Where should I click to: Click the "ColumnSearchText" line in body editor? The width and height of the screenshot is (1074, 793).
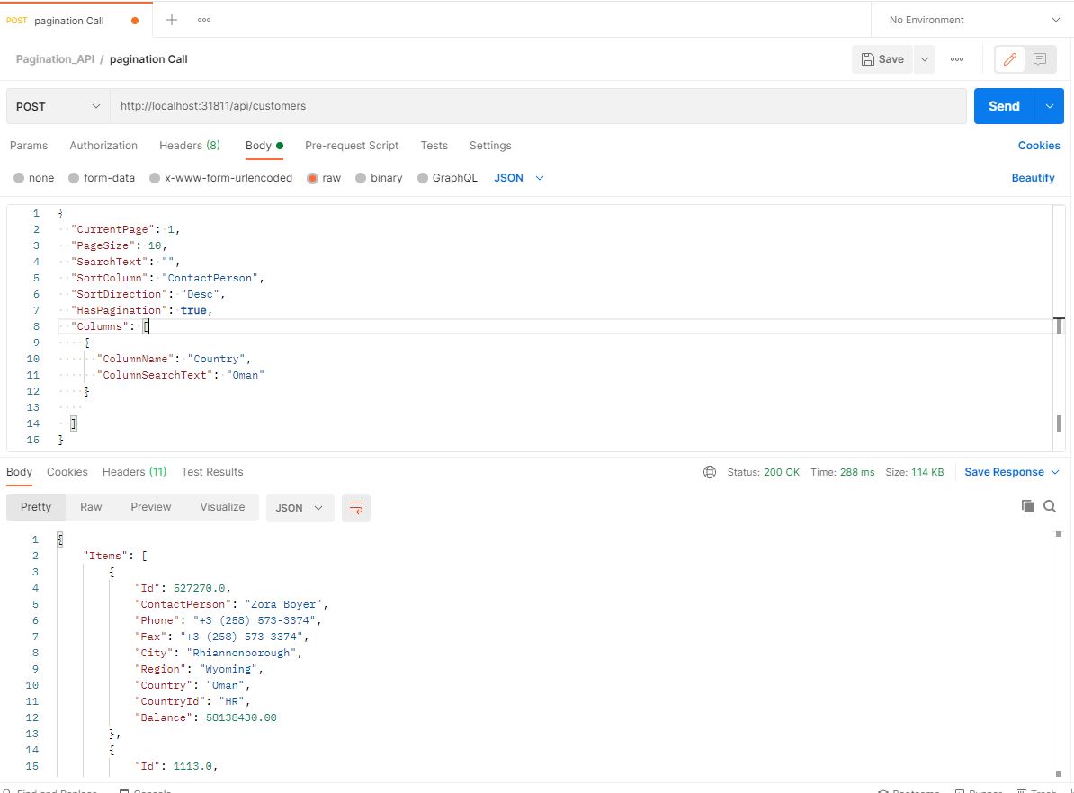(x=181, y=375)
